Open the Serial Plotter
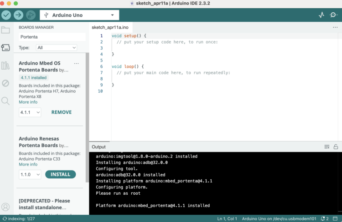 click(x=321, y=15)
